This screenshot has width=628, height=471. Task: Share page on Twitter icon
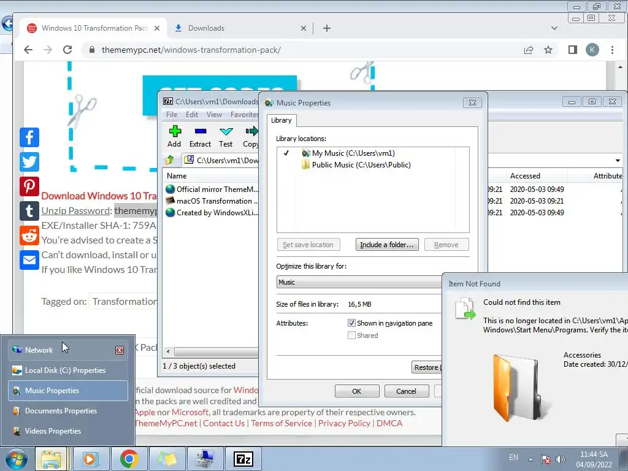[29, 162]
